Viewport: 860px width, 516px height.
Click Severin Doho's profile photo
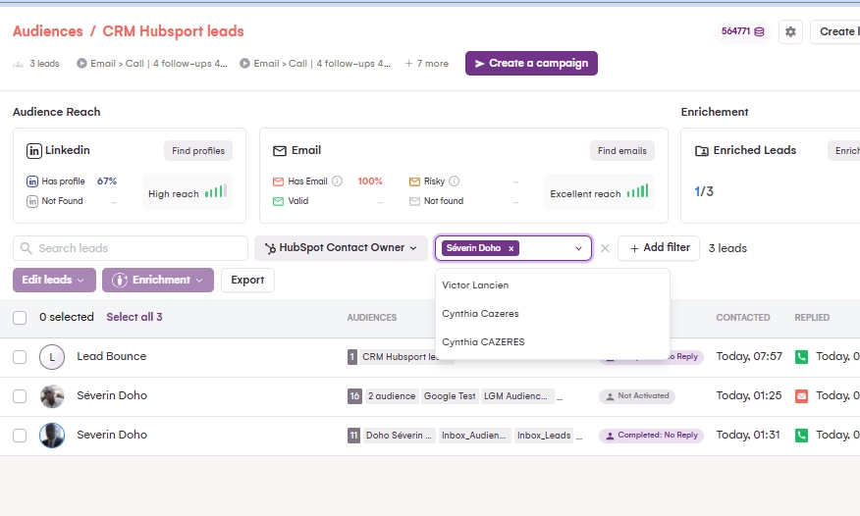(x=52, y=436)
